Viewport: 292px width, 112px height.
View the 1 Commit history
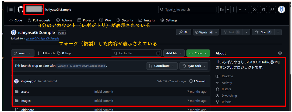coord(197,81)
